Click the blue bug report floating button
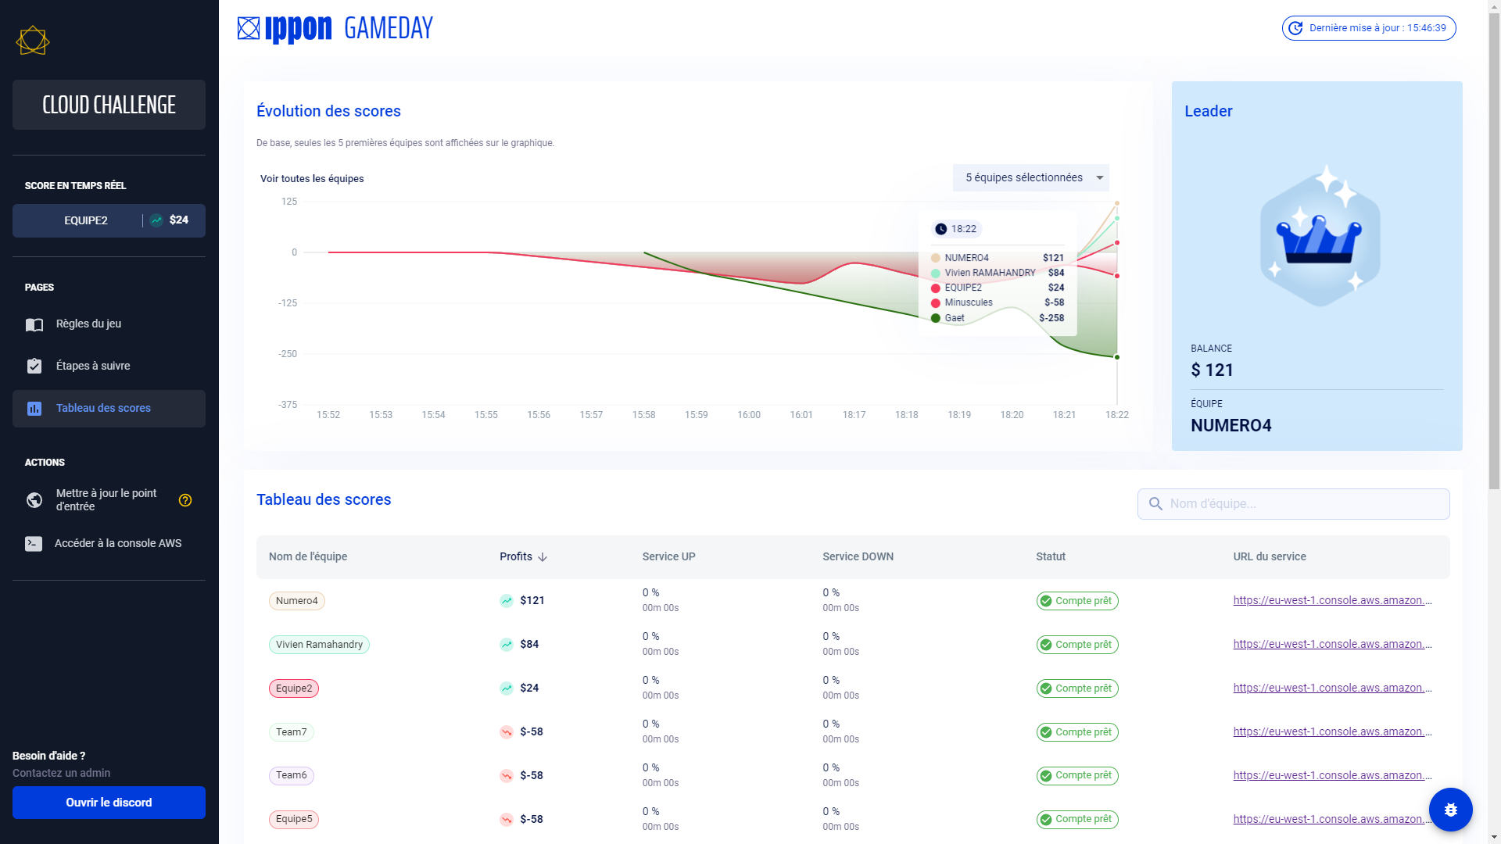The height and width of the screenshot is (844, 1501). pyautogui.click(x=1451, y=810)
